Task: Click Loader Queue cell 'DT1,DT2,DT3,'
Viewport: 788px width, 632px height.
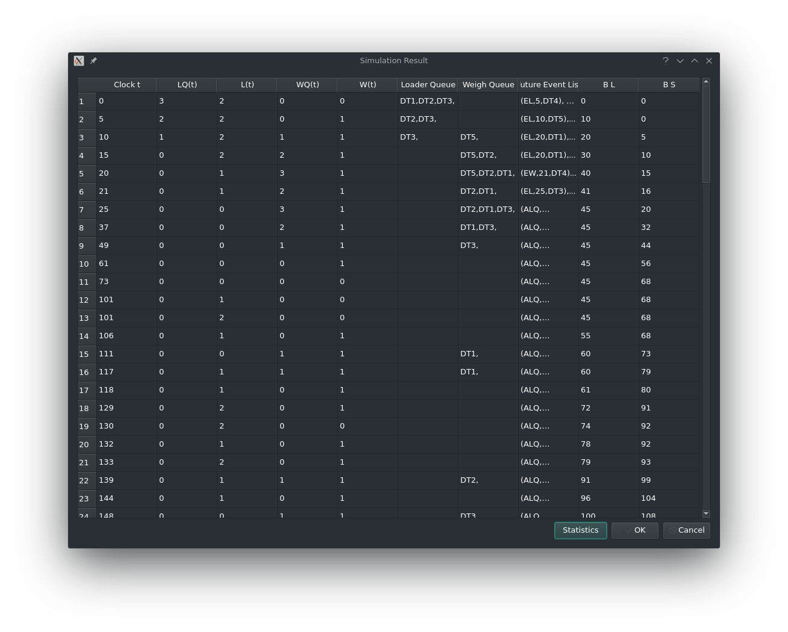Action: tap(428, 101)
